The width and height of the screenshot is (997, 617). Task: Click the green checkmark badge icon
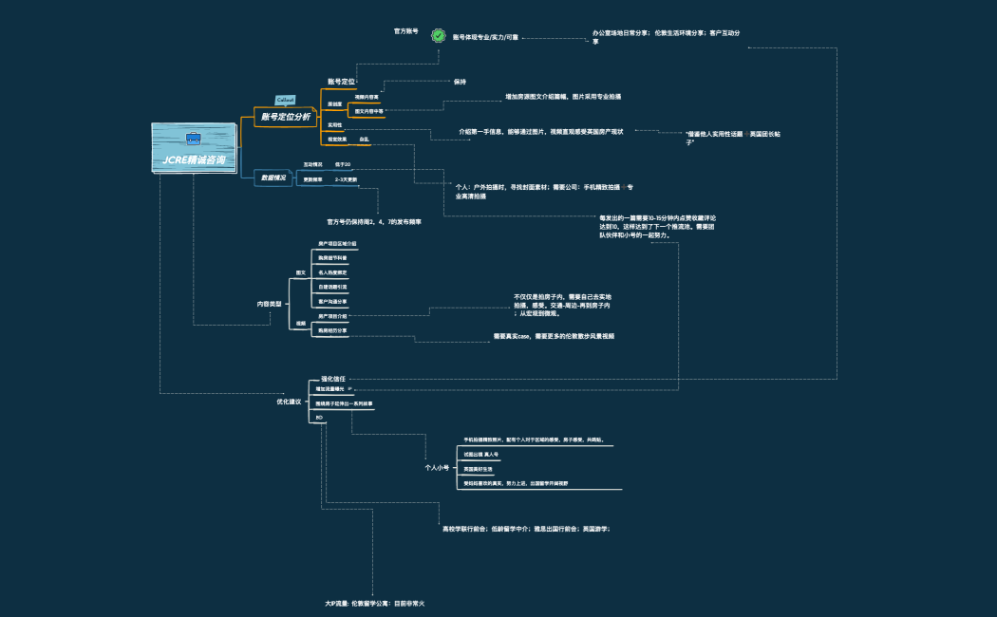(x=439, y=35)
